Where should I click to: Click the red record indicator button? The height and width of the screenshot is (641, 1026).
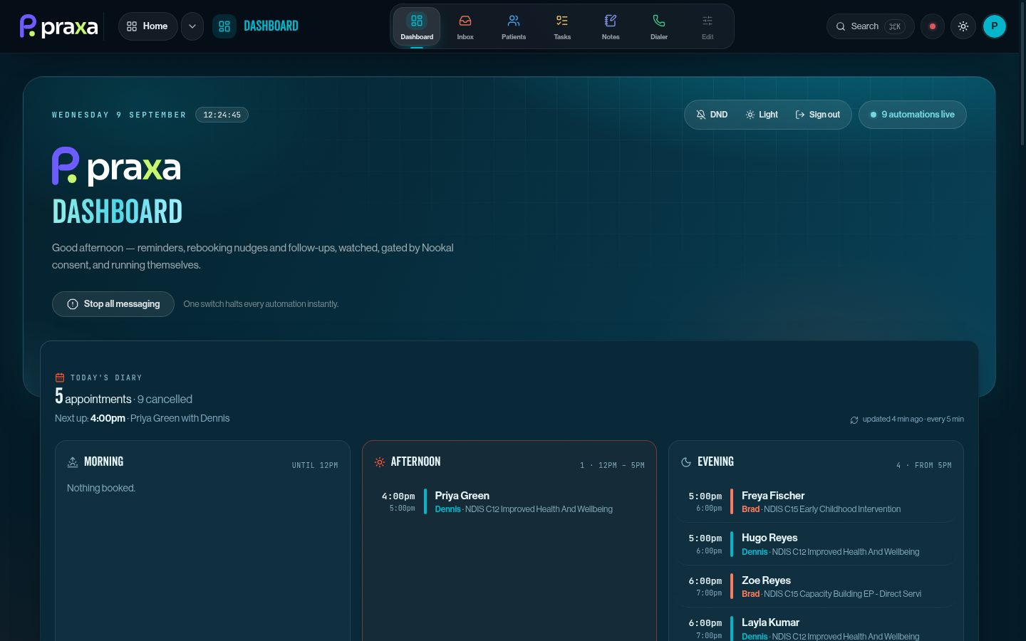coord(933,26)
